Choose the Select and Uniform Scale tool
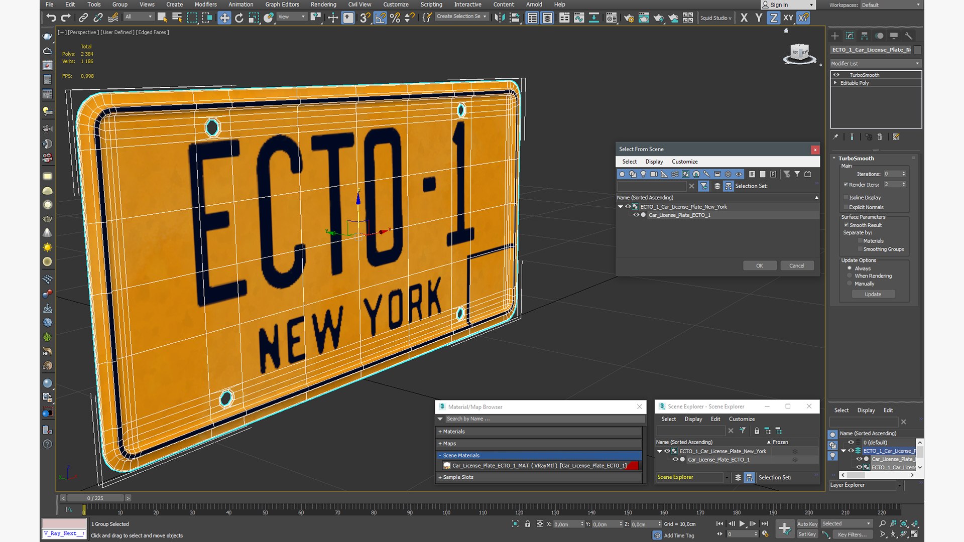Image resolution: width=964 pixels, height=542 pixels. [254, 18]
